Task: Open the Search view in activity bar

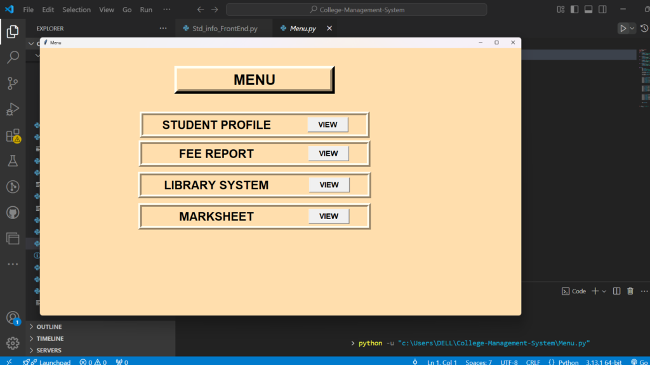Action: tap(13, 57)
